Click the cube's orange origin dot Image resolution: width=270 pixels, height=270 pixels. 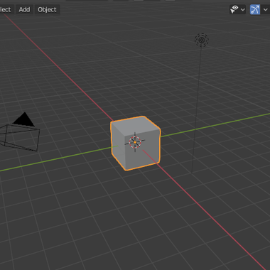[135, 142]
